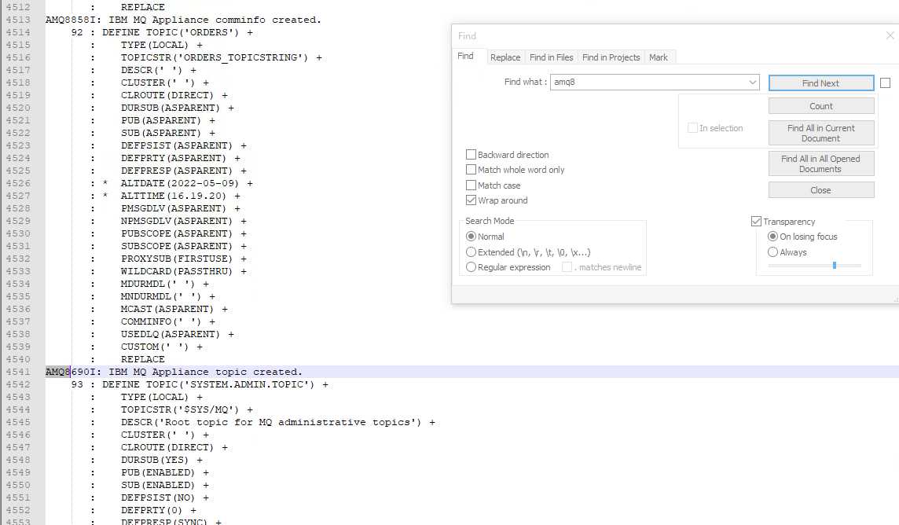Select the Find tab
Screen dimensions: 899x525
click(465, 56)
